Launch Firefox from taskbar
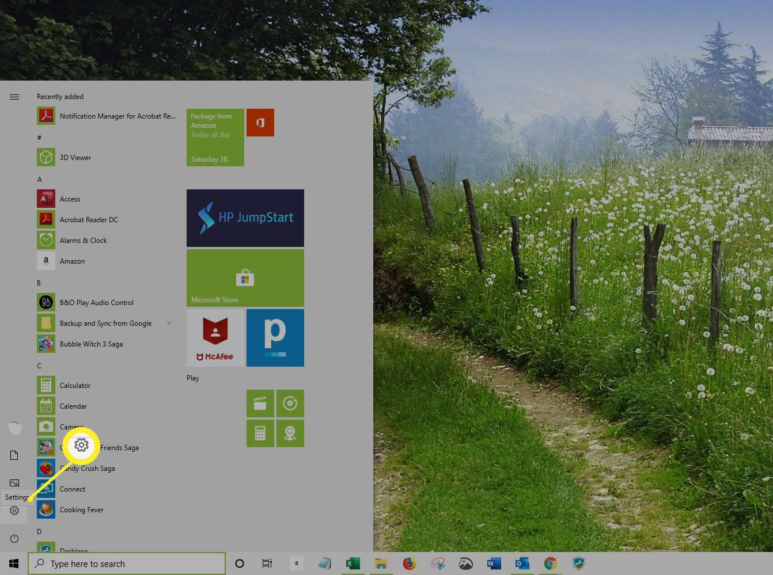This screenshot has width=773, height=575. [x=409, y=563]
